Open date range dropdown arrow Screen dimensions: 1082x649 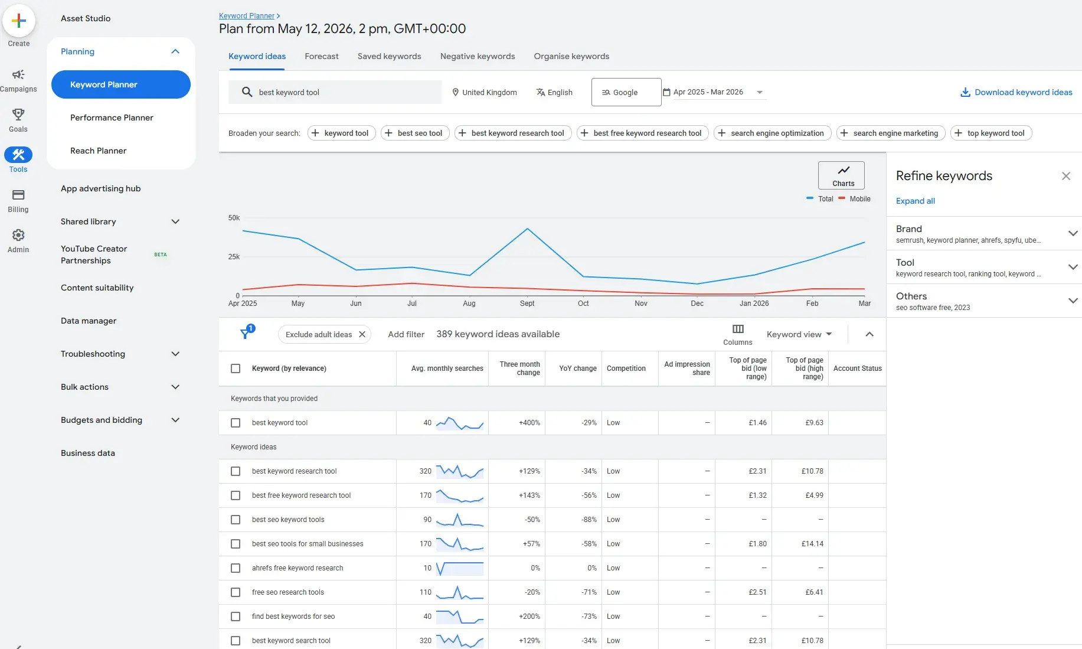pos(760,92)
